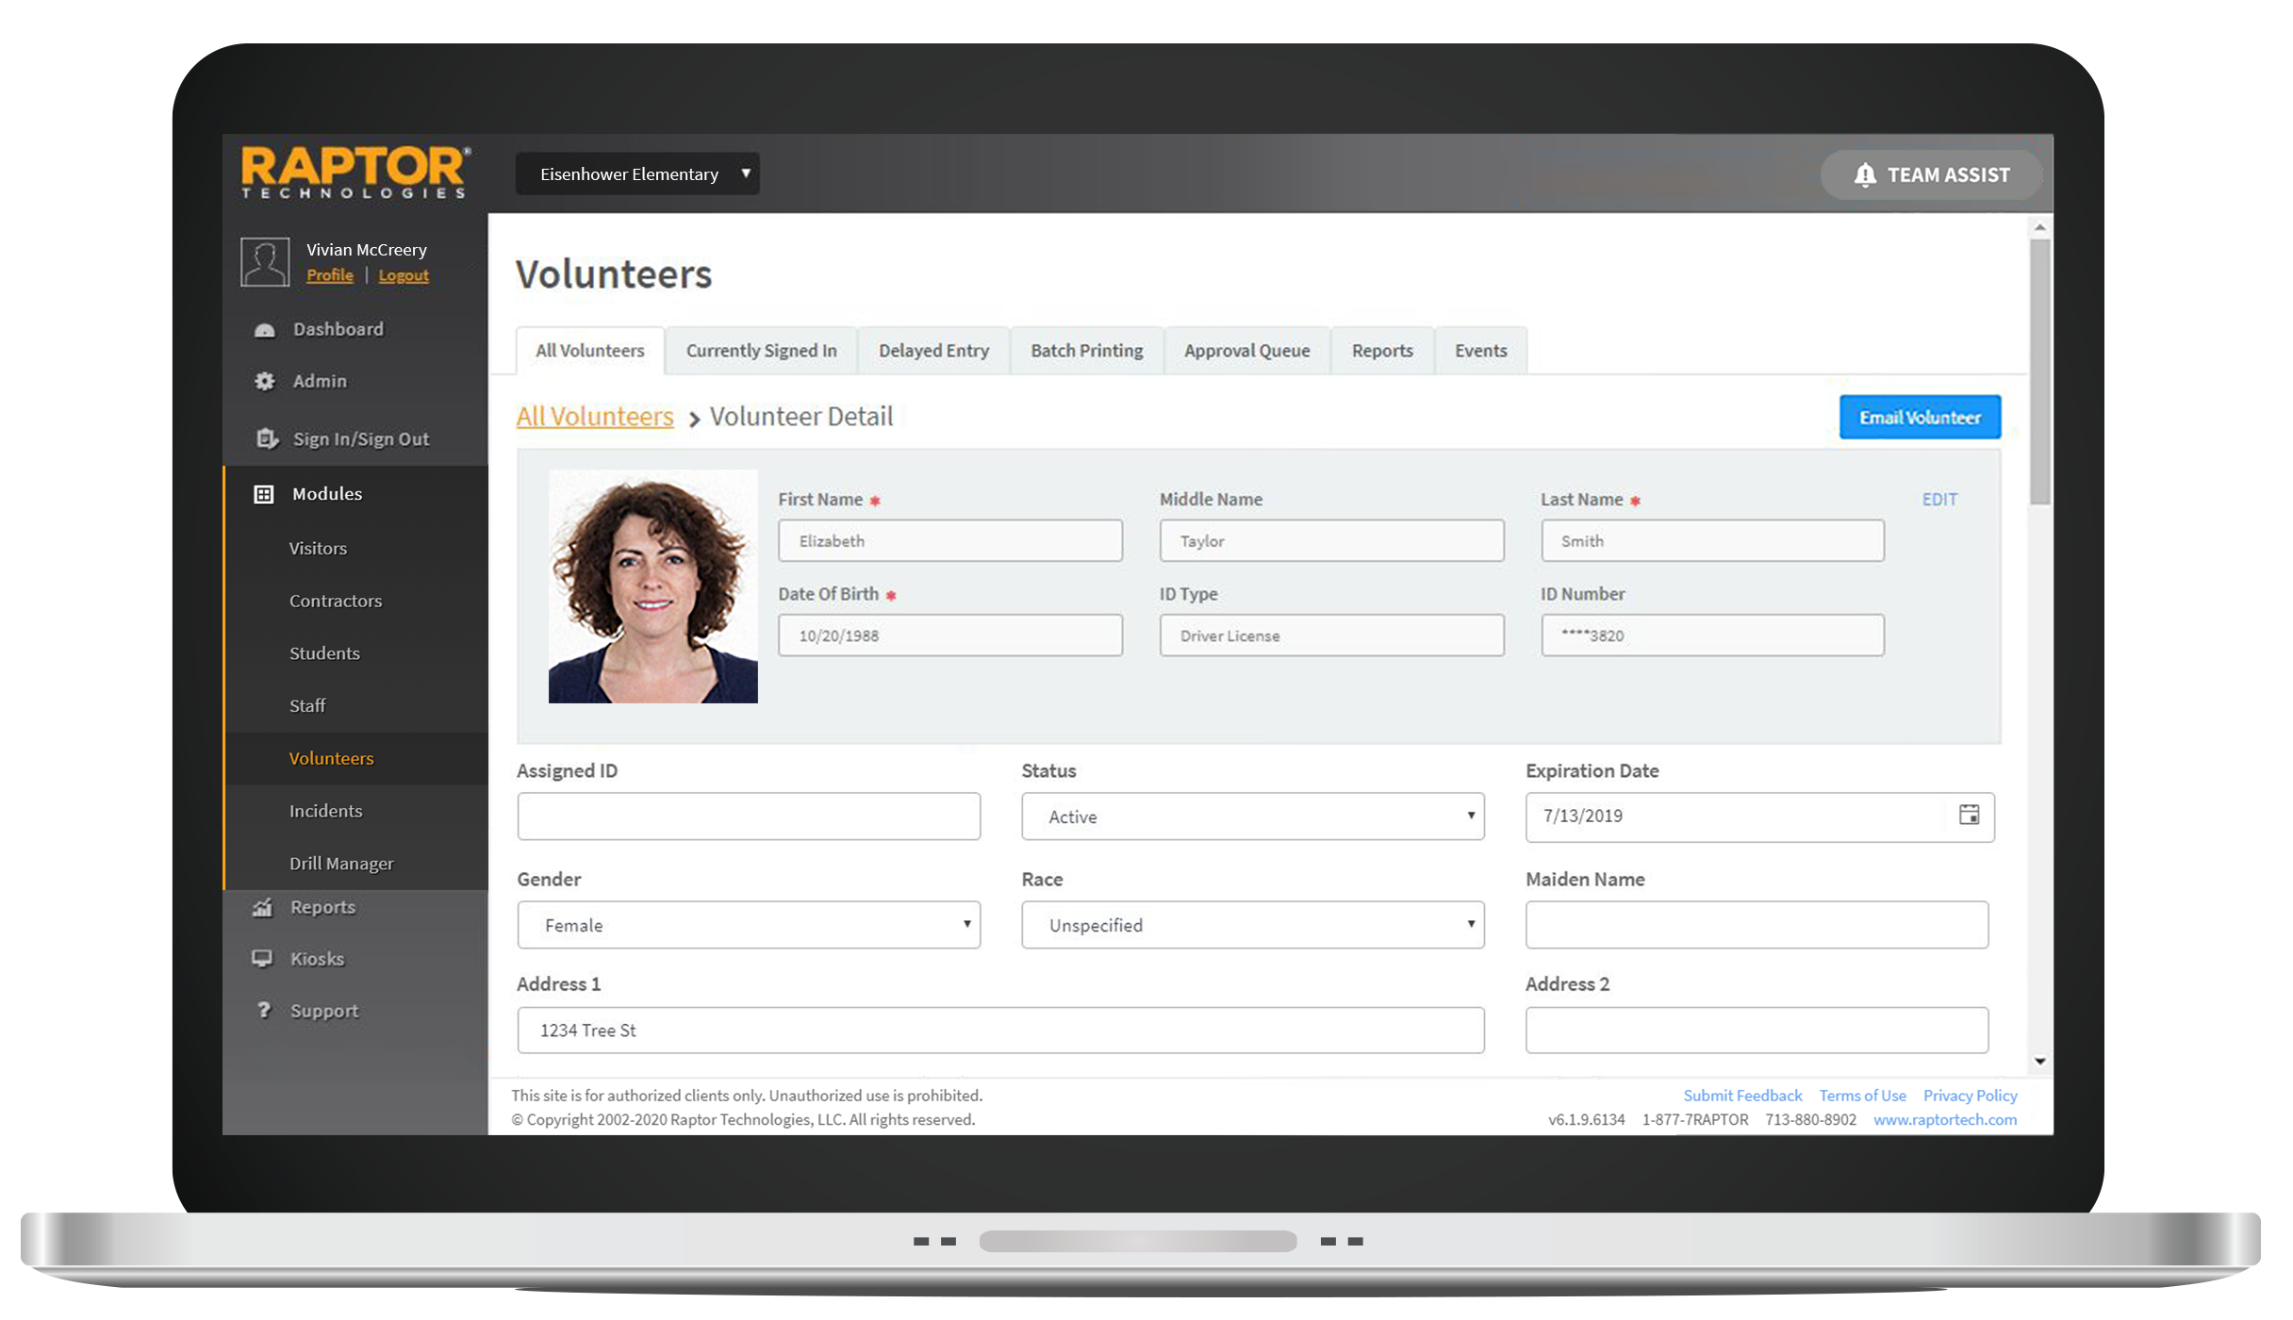Click the scroll down arrow of page scrollbar
Viewport: 2293px width, 1320px height.
[2040, 1062]
